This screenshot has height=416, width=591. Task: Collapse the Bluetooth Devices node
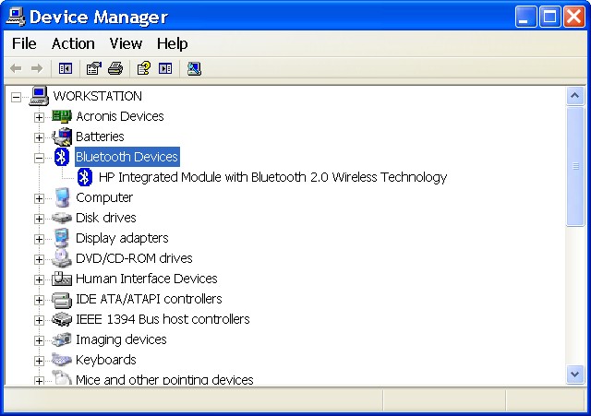click(39, 158)
